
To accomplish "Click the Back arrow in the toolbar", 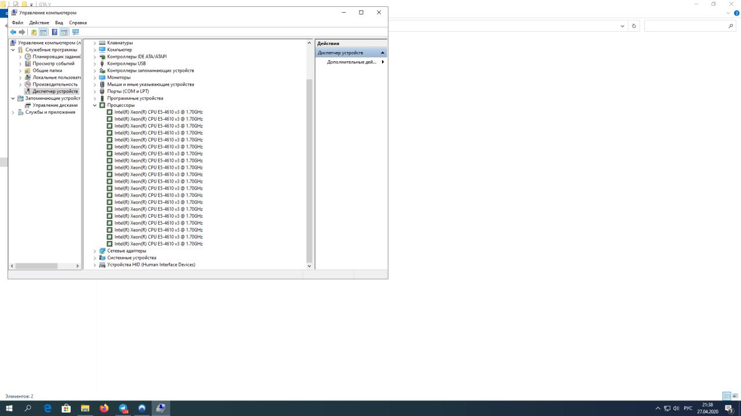I will [13, 32].
